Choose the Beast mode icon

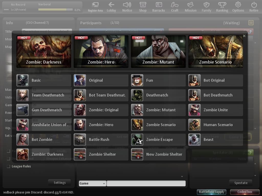pyautogui.click(x=194, y=140)
